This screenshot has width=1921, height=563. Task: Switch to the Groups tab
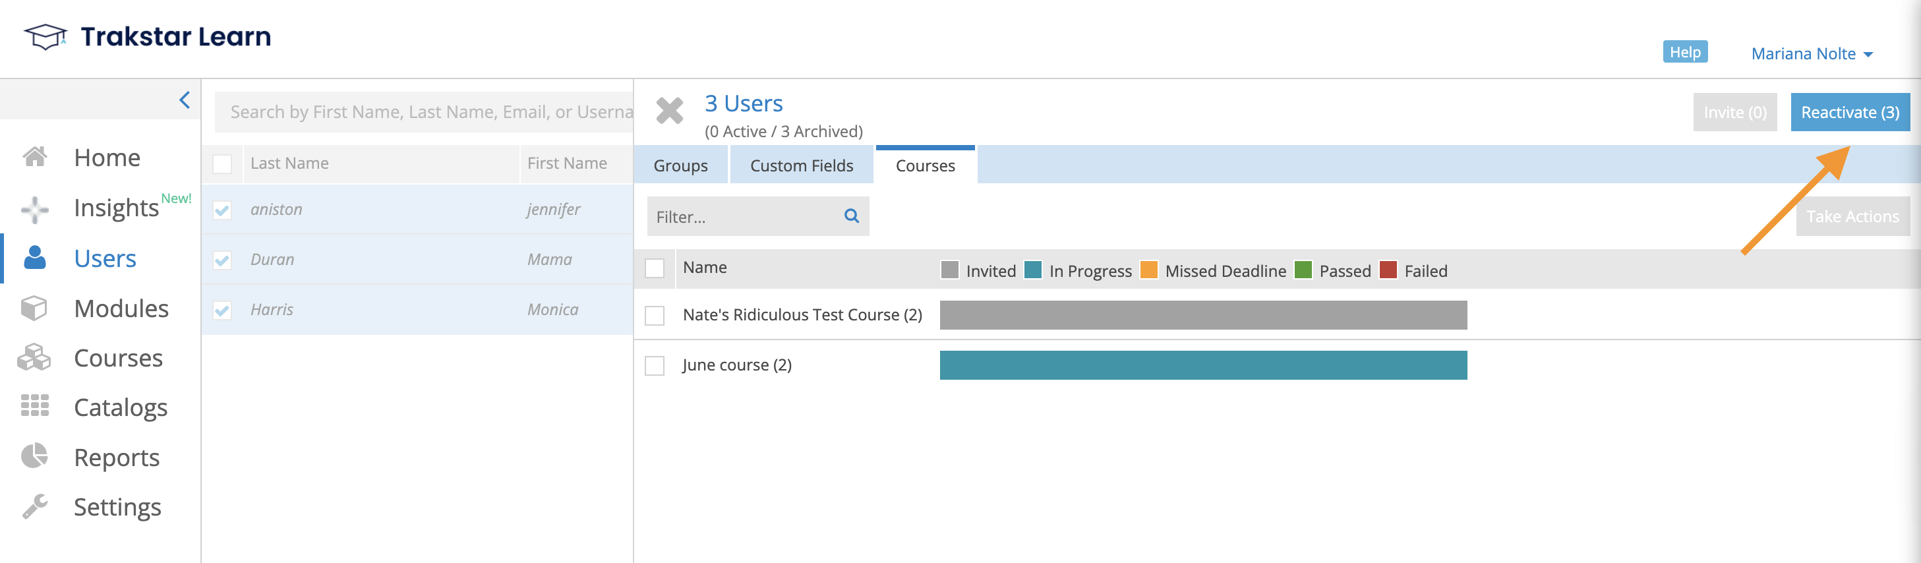680,165
